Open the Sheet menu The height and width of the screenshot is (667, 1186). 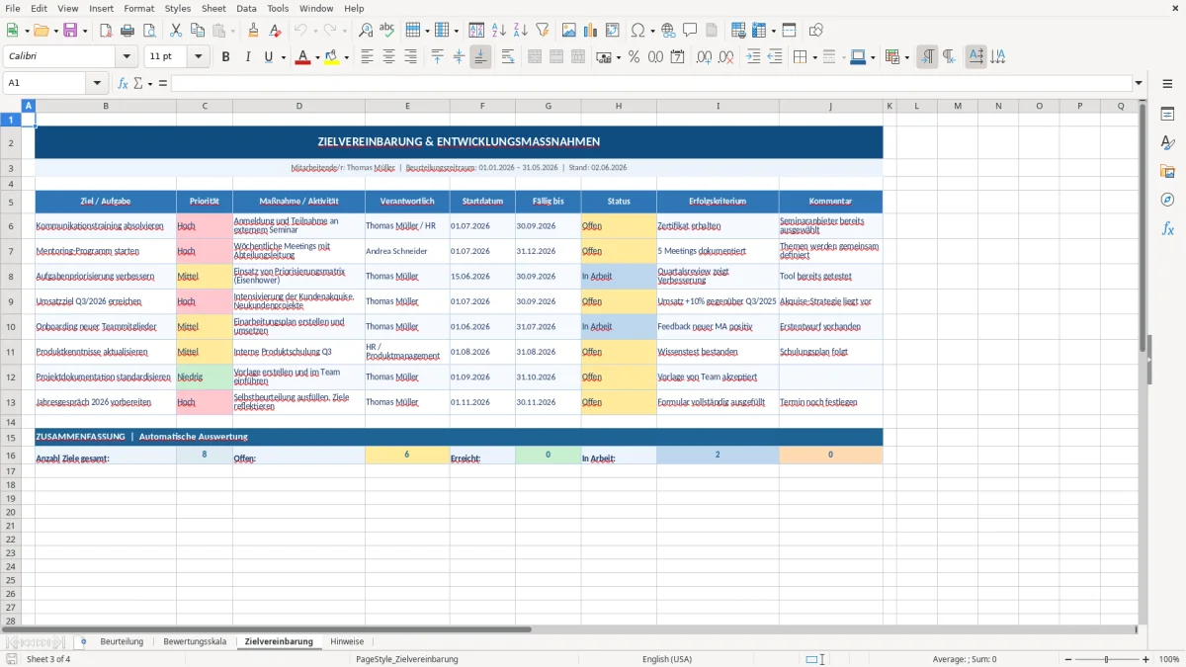[213, 8]
